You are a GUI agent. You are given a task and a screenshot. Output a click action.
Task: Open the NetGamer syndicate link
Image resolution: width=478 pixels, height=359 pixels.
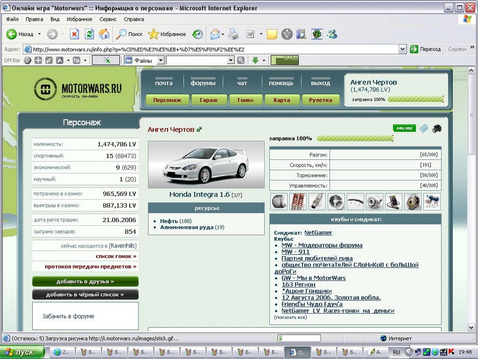[318, 232]
